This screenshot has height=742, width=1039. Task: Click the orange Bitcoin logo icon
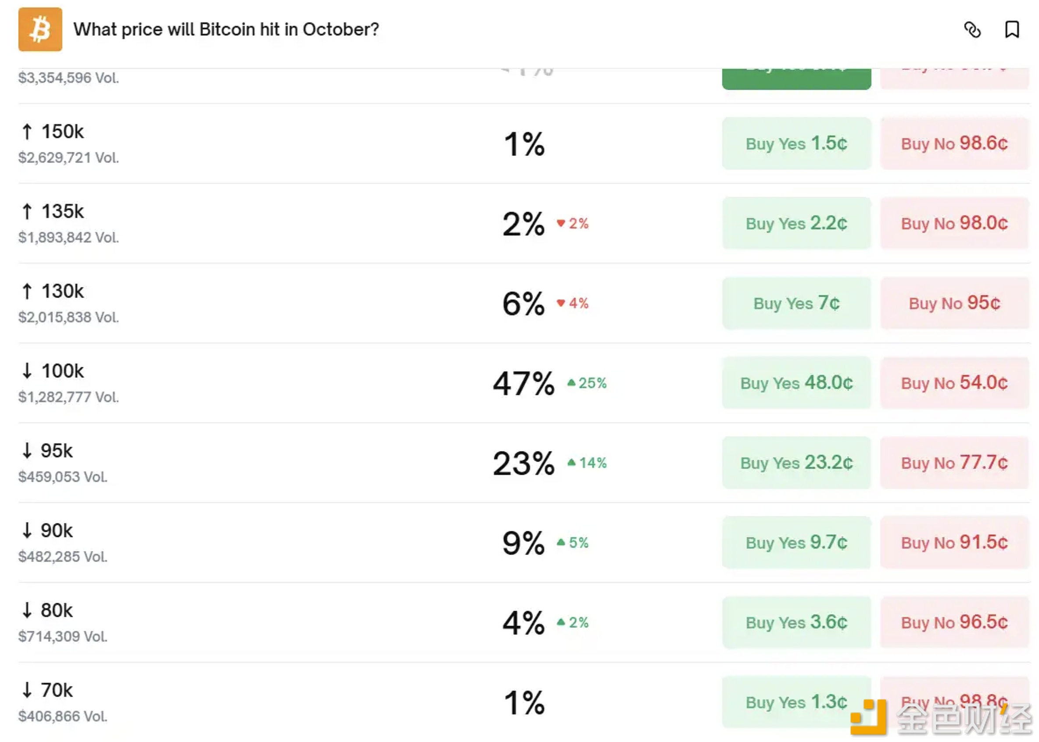[x=40, y=29]
